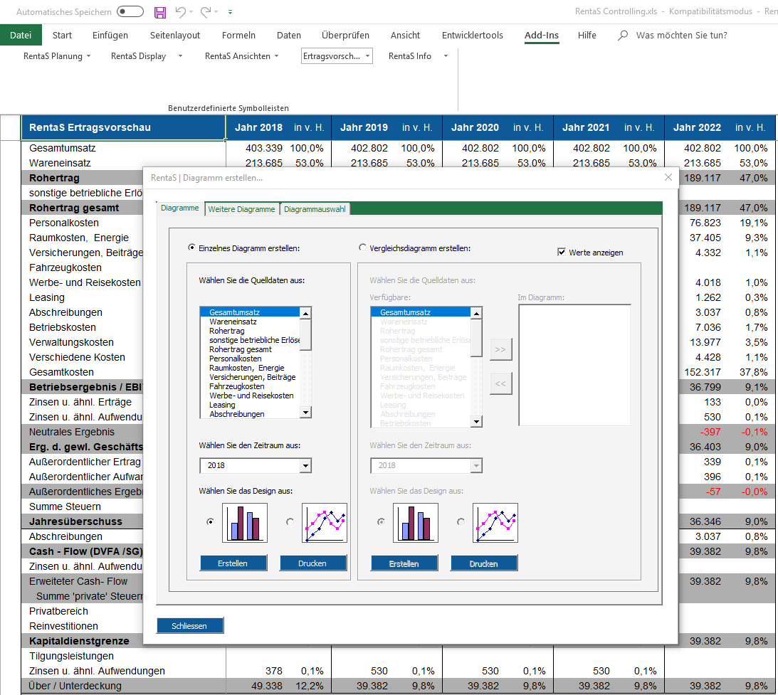The image size is (778, 695).
Task: Switch to the 'Einfügen' ribbon tab
Action: click(x=110, y=35)
